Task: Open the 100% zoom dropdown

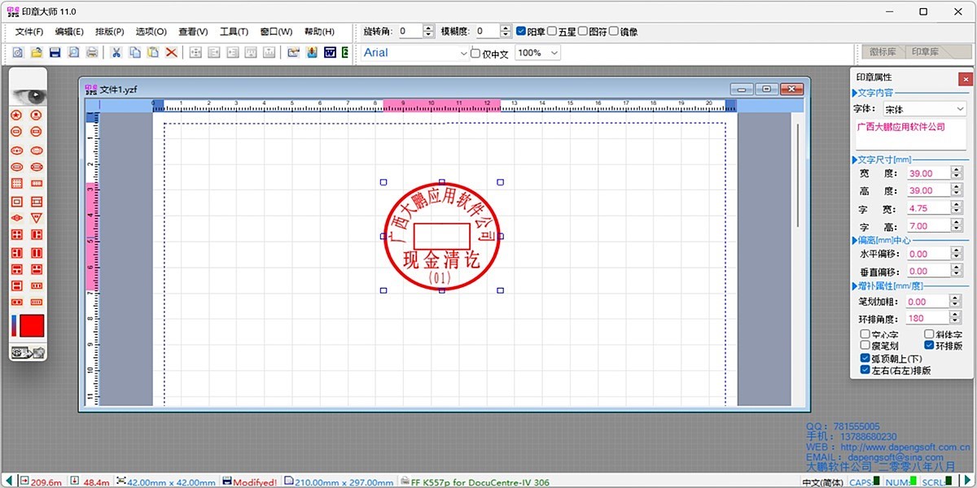Action: click(554, 53)
